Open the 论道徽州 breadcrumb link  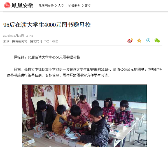coord(74,6)
